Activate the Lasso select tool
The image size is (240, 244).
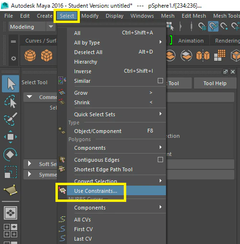(11, 101)
